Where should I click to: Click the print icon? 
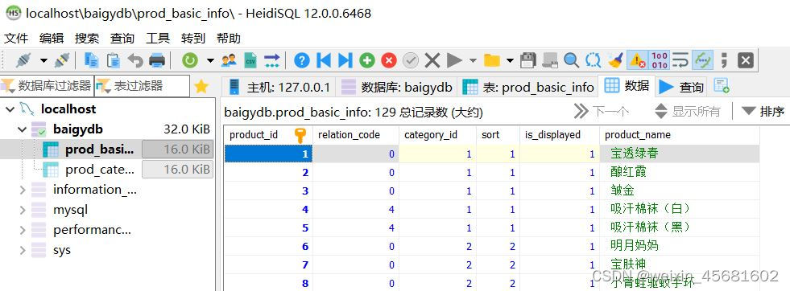(x=157, y=61)
